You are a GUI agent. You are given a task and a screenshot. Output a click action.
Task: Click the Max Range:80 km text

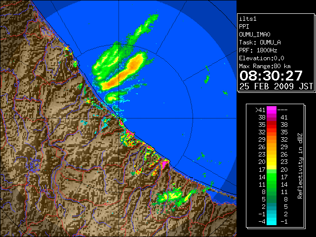click(x=265, y=66)
